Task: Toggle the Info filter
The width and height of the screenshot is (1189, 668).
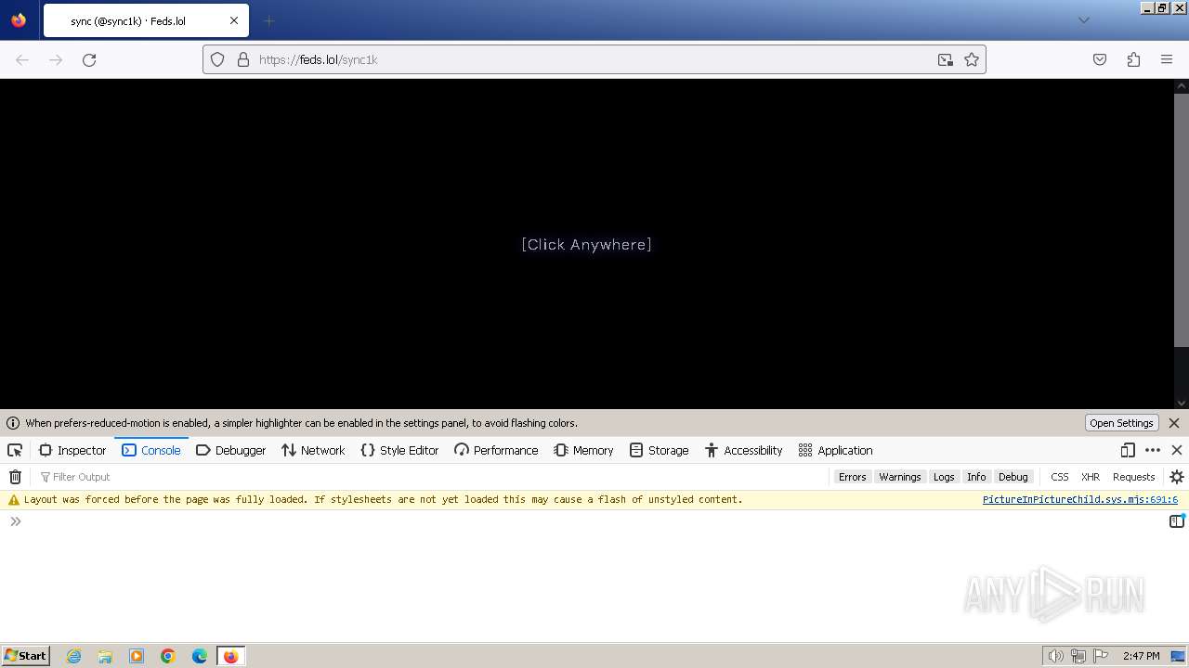Action: pyautogui.click(x=976, y=477)
